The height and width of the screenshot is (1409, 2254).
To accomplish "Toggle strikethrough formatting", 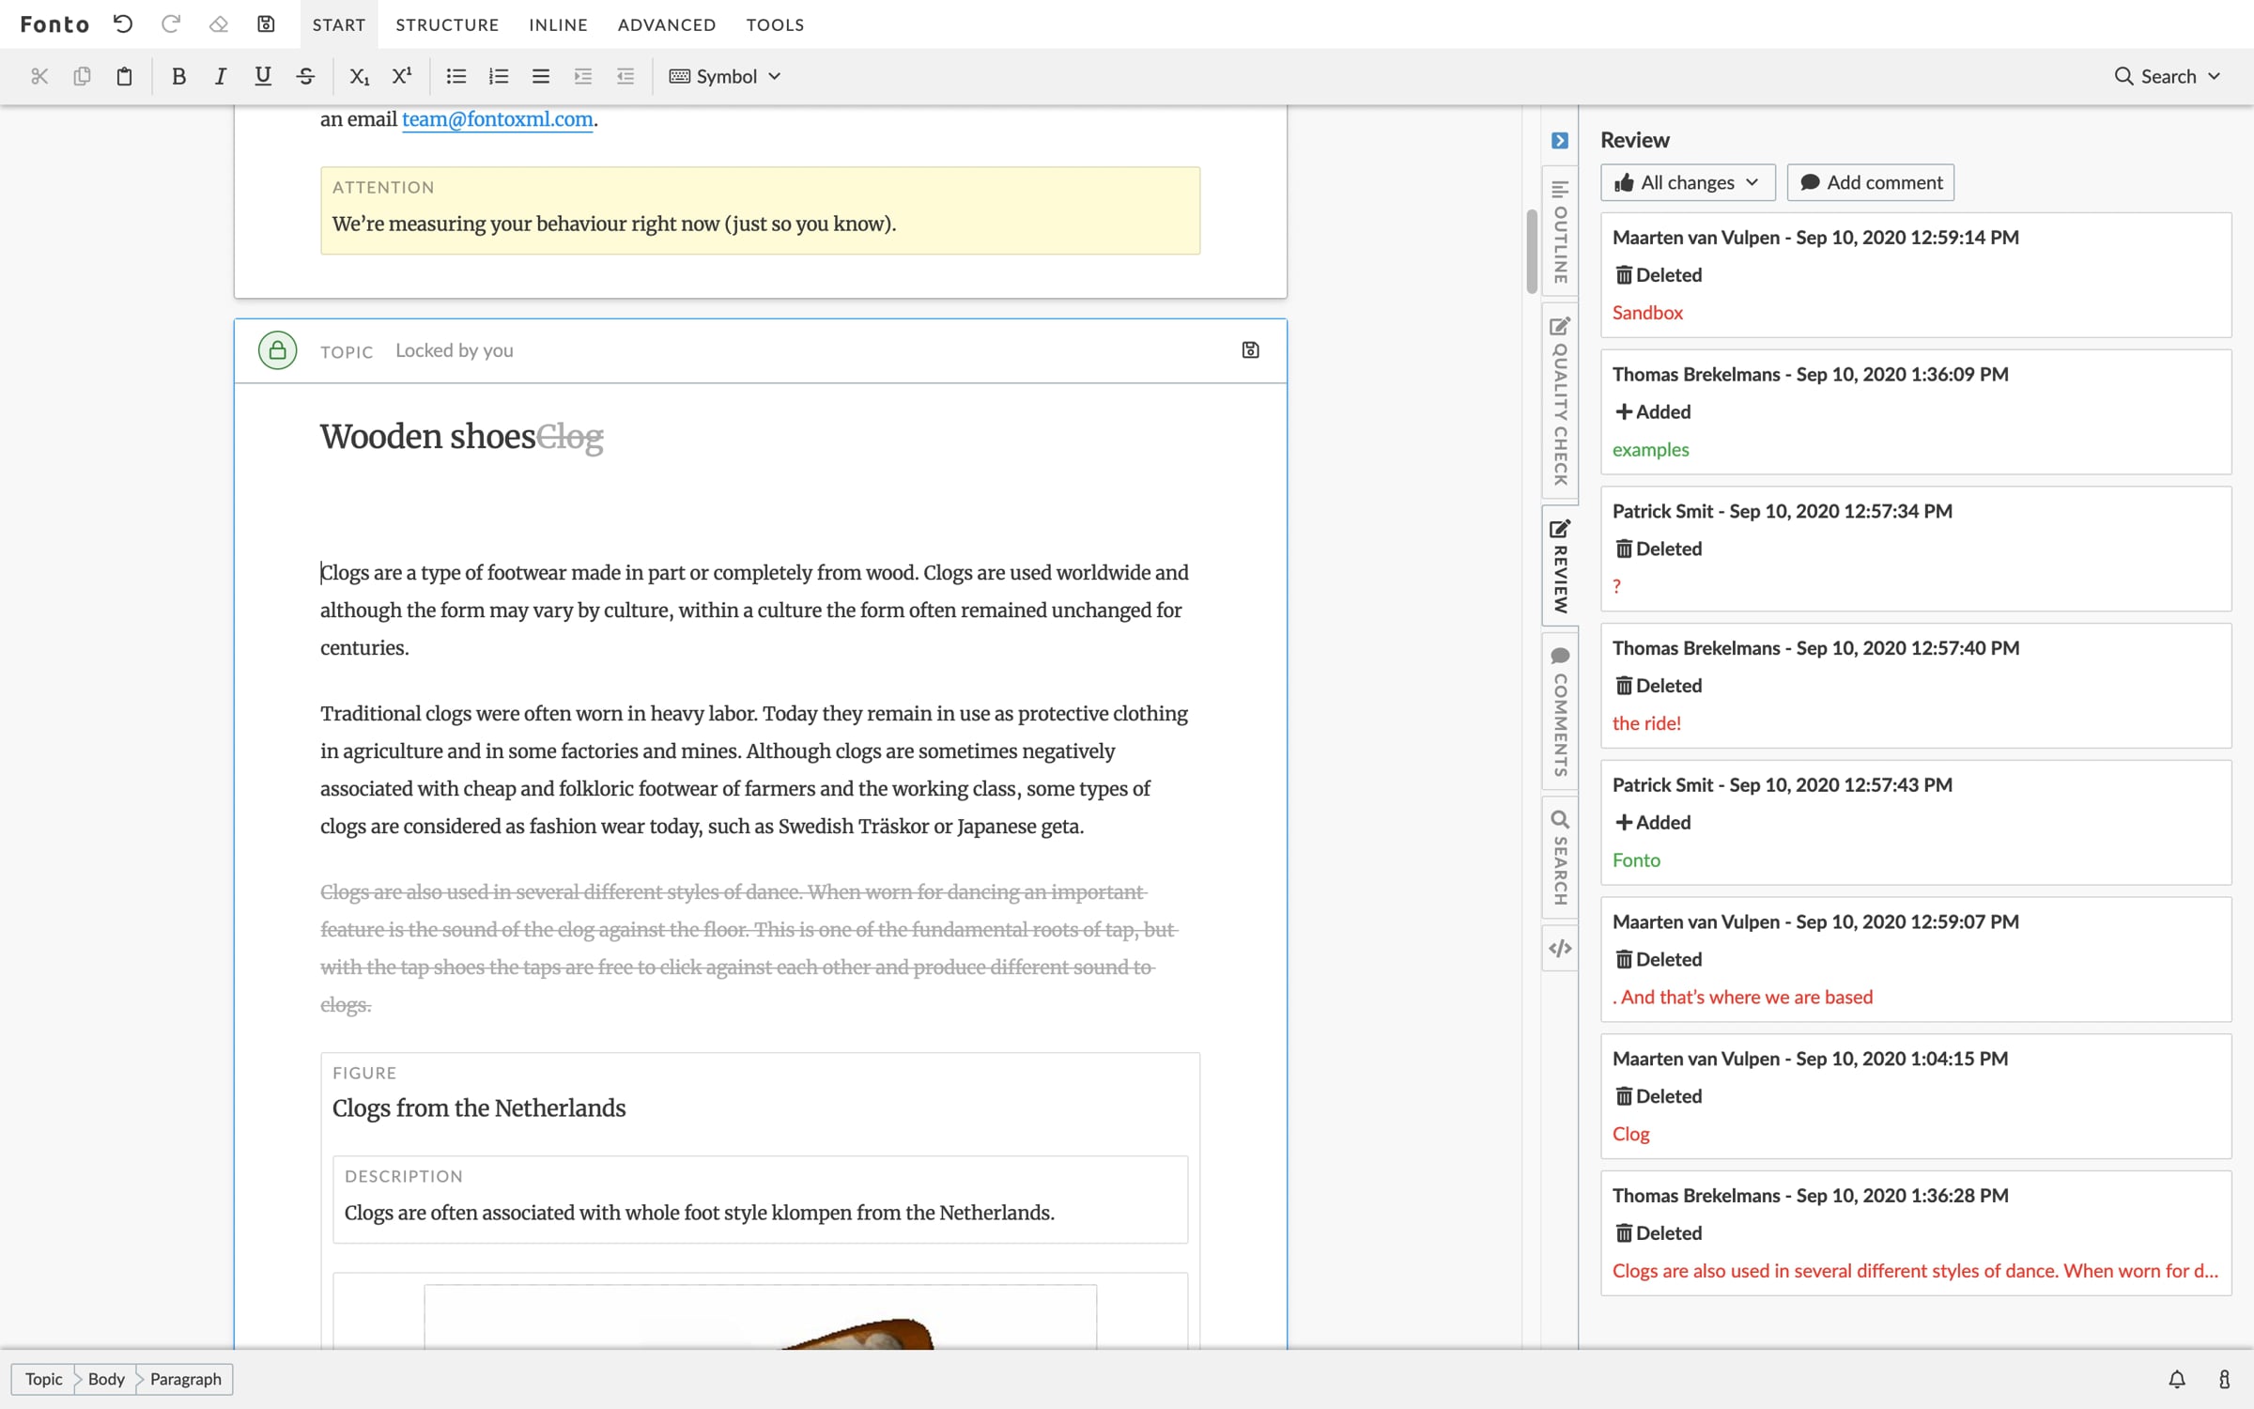I will [305, 76].
